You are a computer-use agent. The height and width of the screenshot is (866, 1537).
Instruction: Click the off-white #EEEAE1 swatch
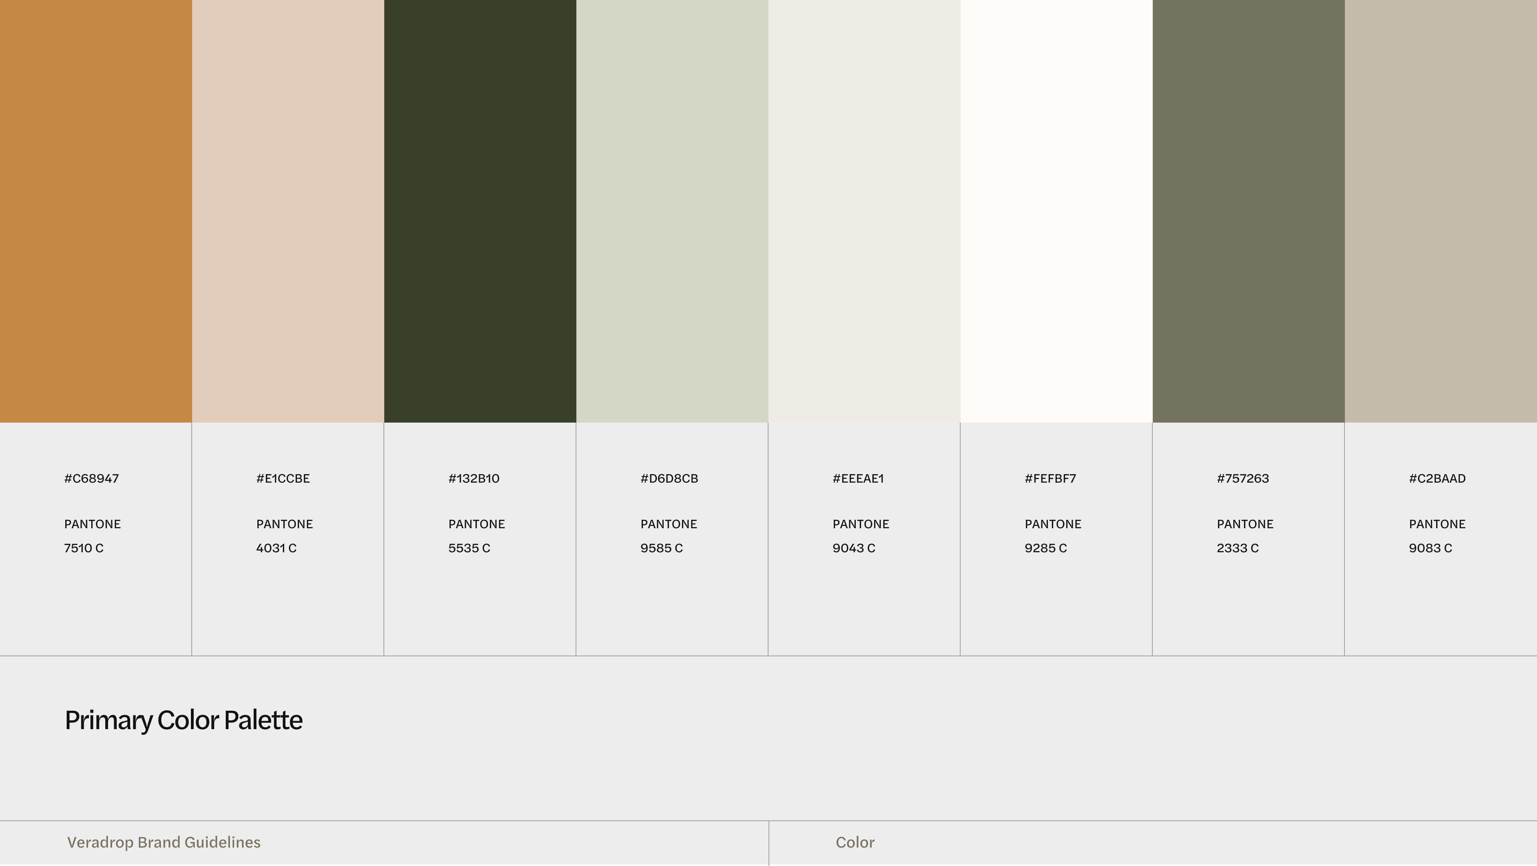[x=864, y=211]
